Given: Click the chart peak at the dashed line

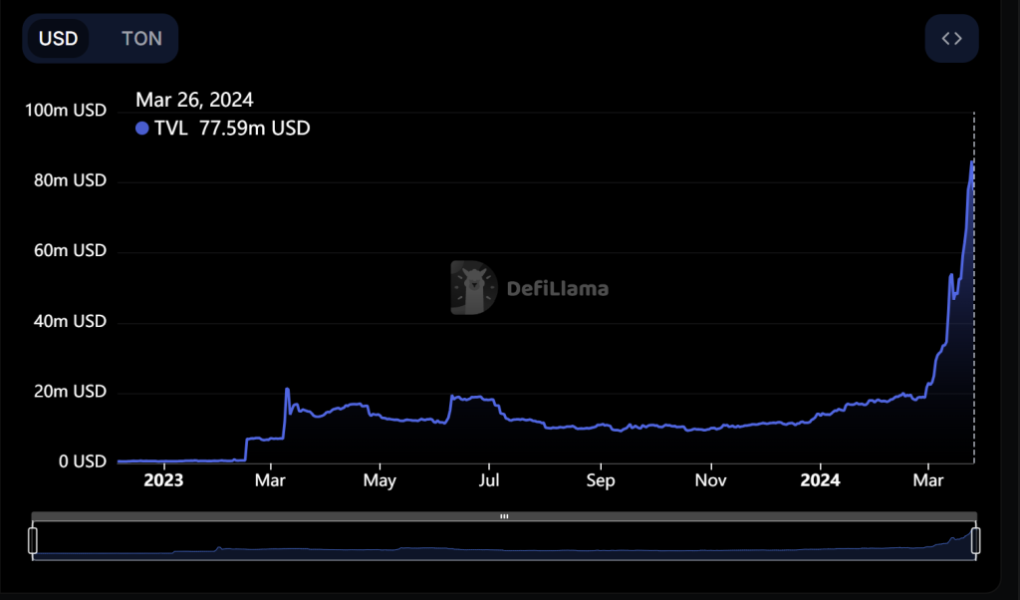Looking at the screenshot, I should coord(973,161).
